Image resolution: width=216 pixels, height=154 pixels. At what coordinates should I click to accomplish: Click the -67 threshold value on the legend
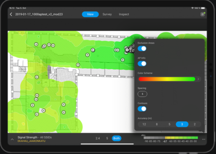[x=165, y=141]
